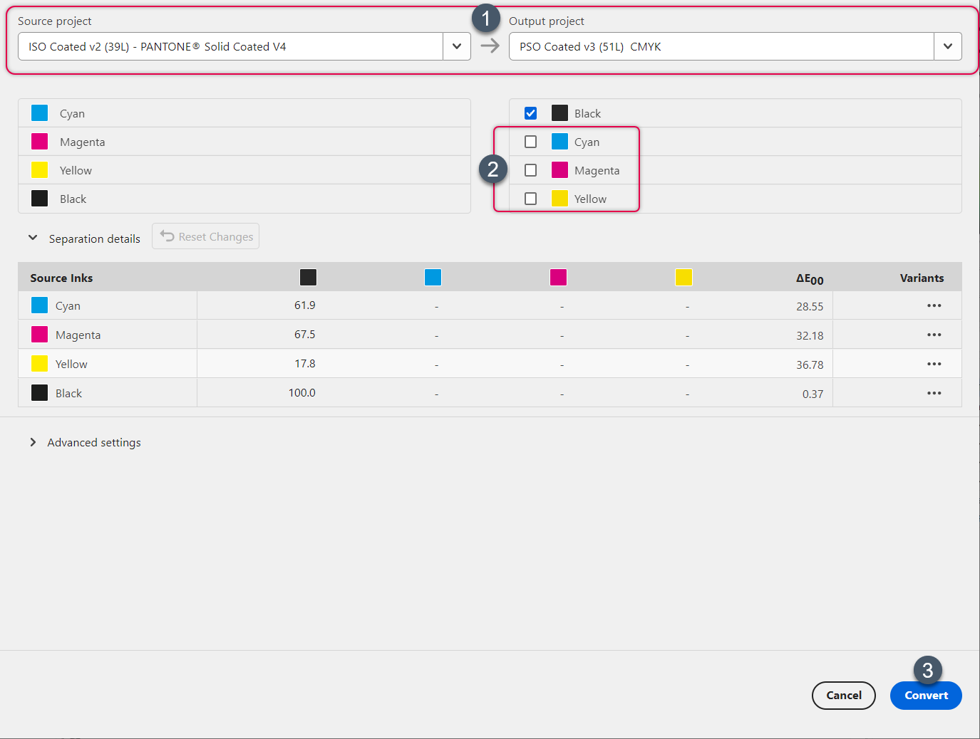Enable the Yellow output ink checkbox
Image resolution: width=980 pixels, height=739 pixels.
pos(530,199)
